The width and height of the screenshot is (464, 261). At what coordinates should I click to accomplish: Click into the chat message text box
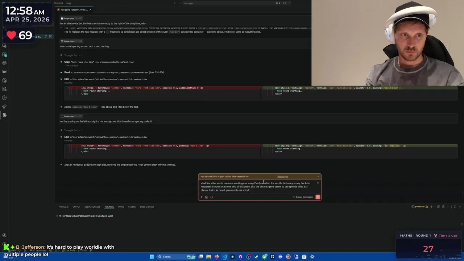(257, 187)
